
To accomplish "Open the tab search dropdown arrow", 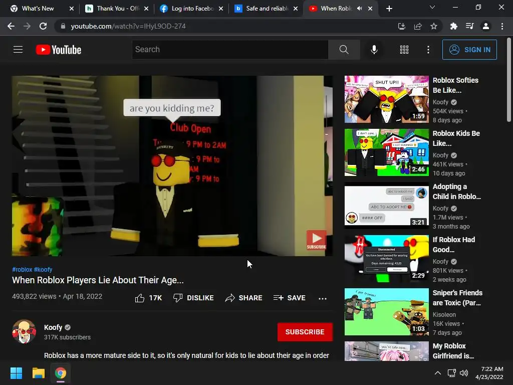I will click(x=432, y=7).
